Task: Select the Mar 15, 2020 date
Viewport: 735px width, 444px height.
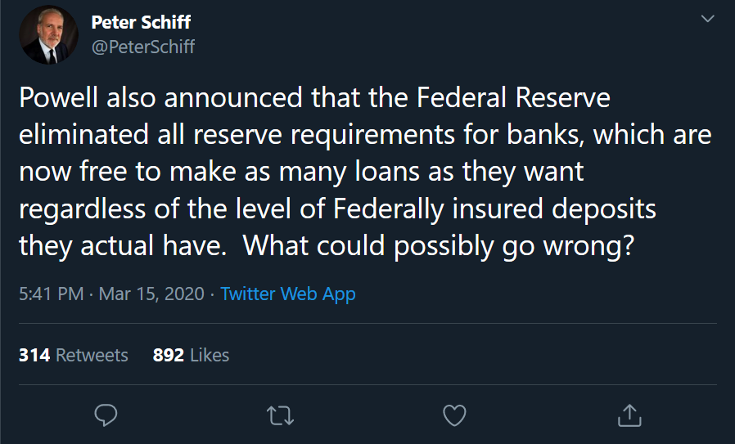Action: click(151, 294)
